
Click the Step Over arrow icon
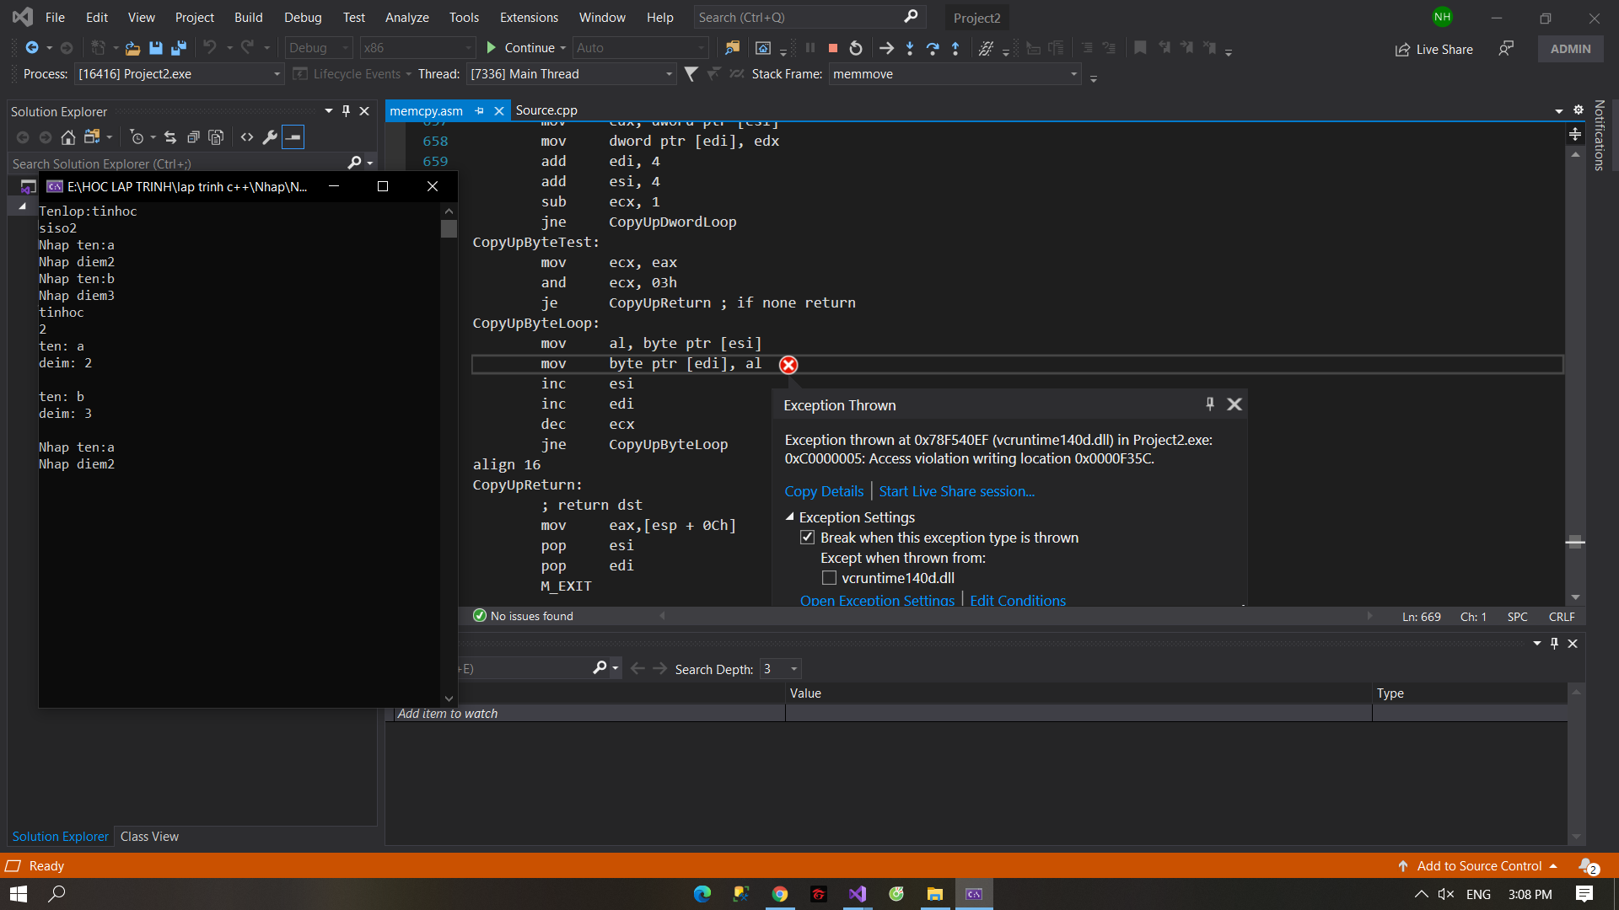(933, 48)
